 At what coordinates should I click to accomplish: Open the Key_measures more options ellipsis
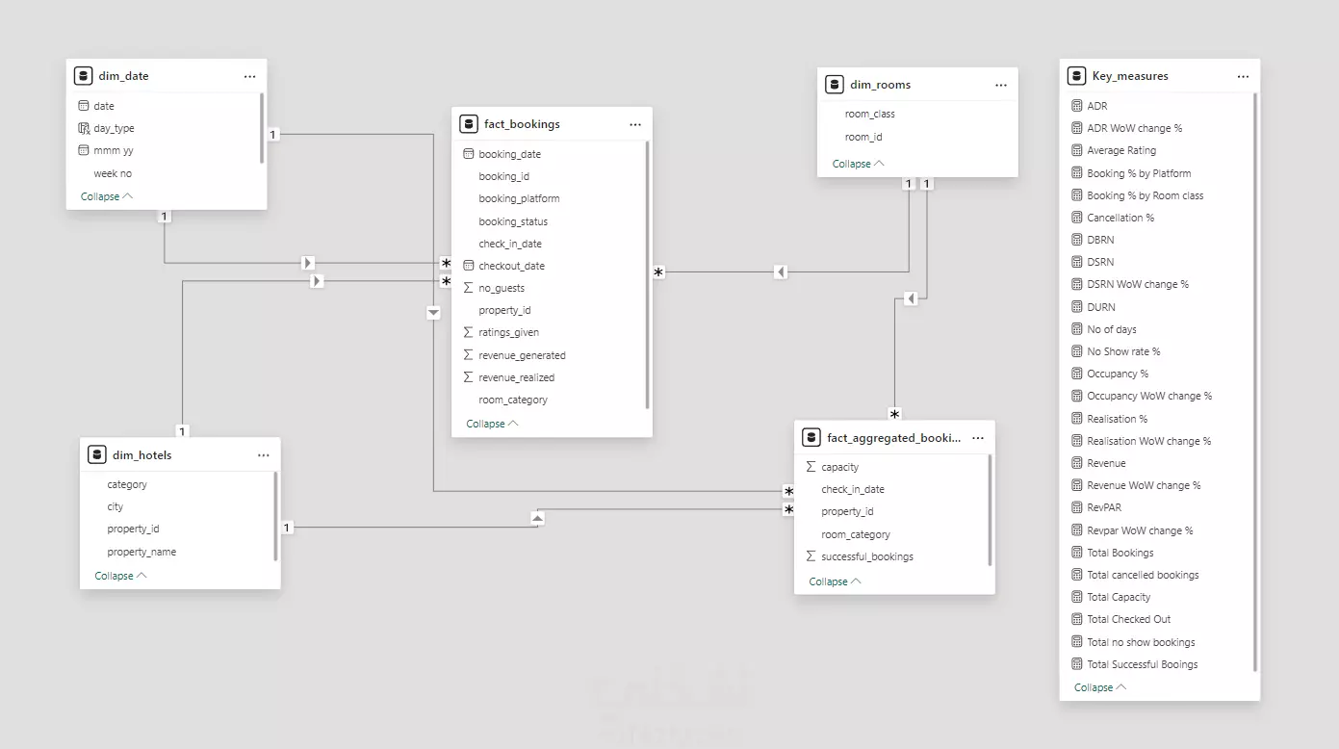(1244, 76)
